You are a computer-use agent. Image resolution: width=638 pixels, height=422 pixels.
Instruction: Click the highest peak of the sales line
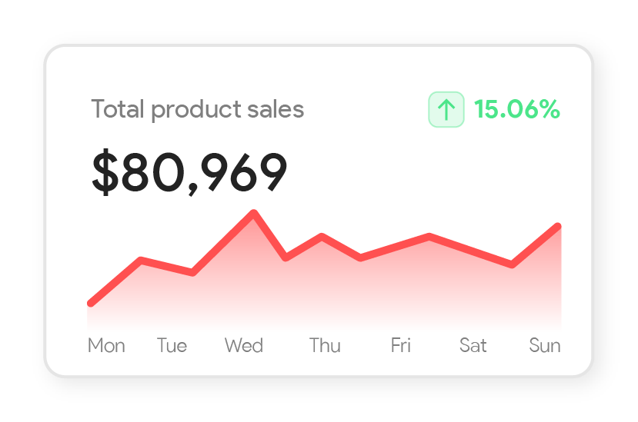[253, 213]
